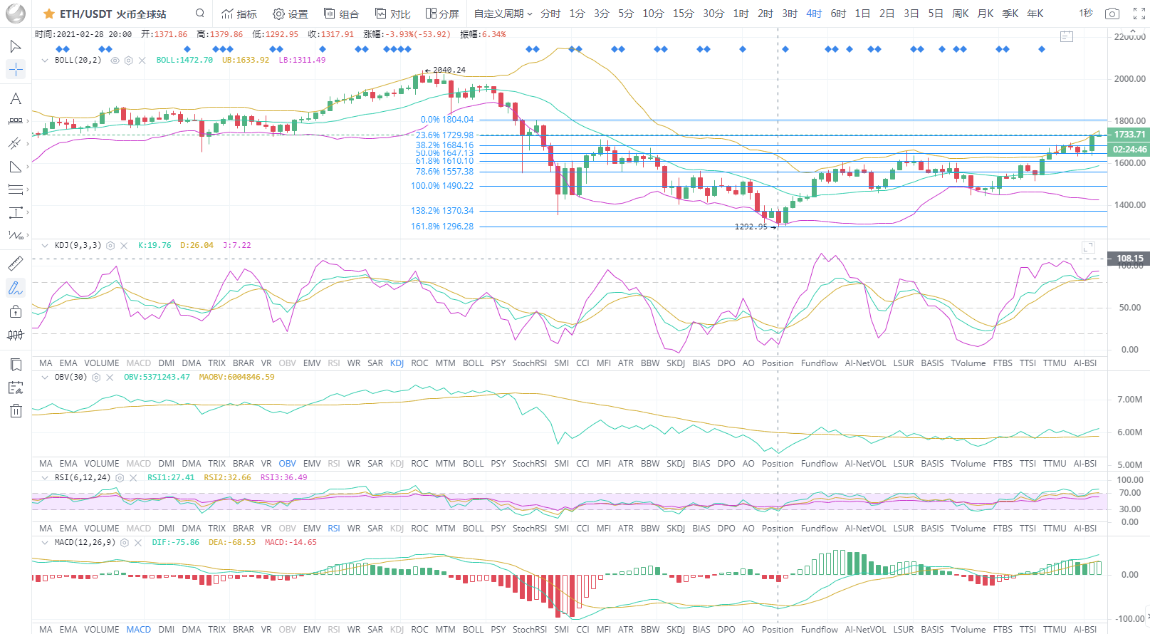
Task: Activate the ruler measurement tool
Action: click(x=15, y=264)
